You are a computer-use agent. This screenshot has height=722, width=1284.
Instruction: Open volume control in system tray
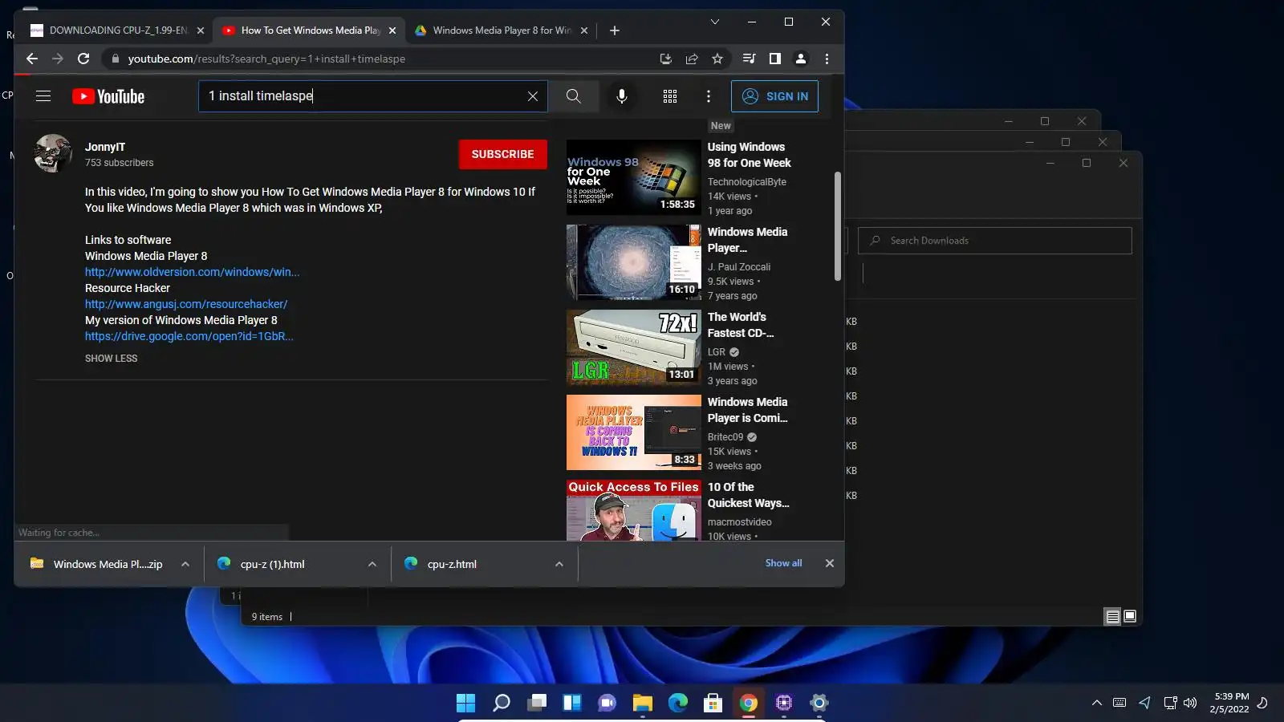tap(1190, 703)
